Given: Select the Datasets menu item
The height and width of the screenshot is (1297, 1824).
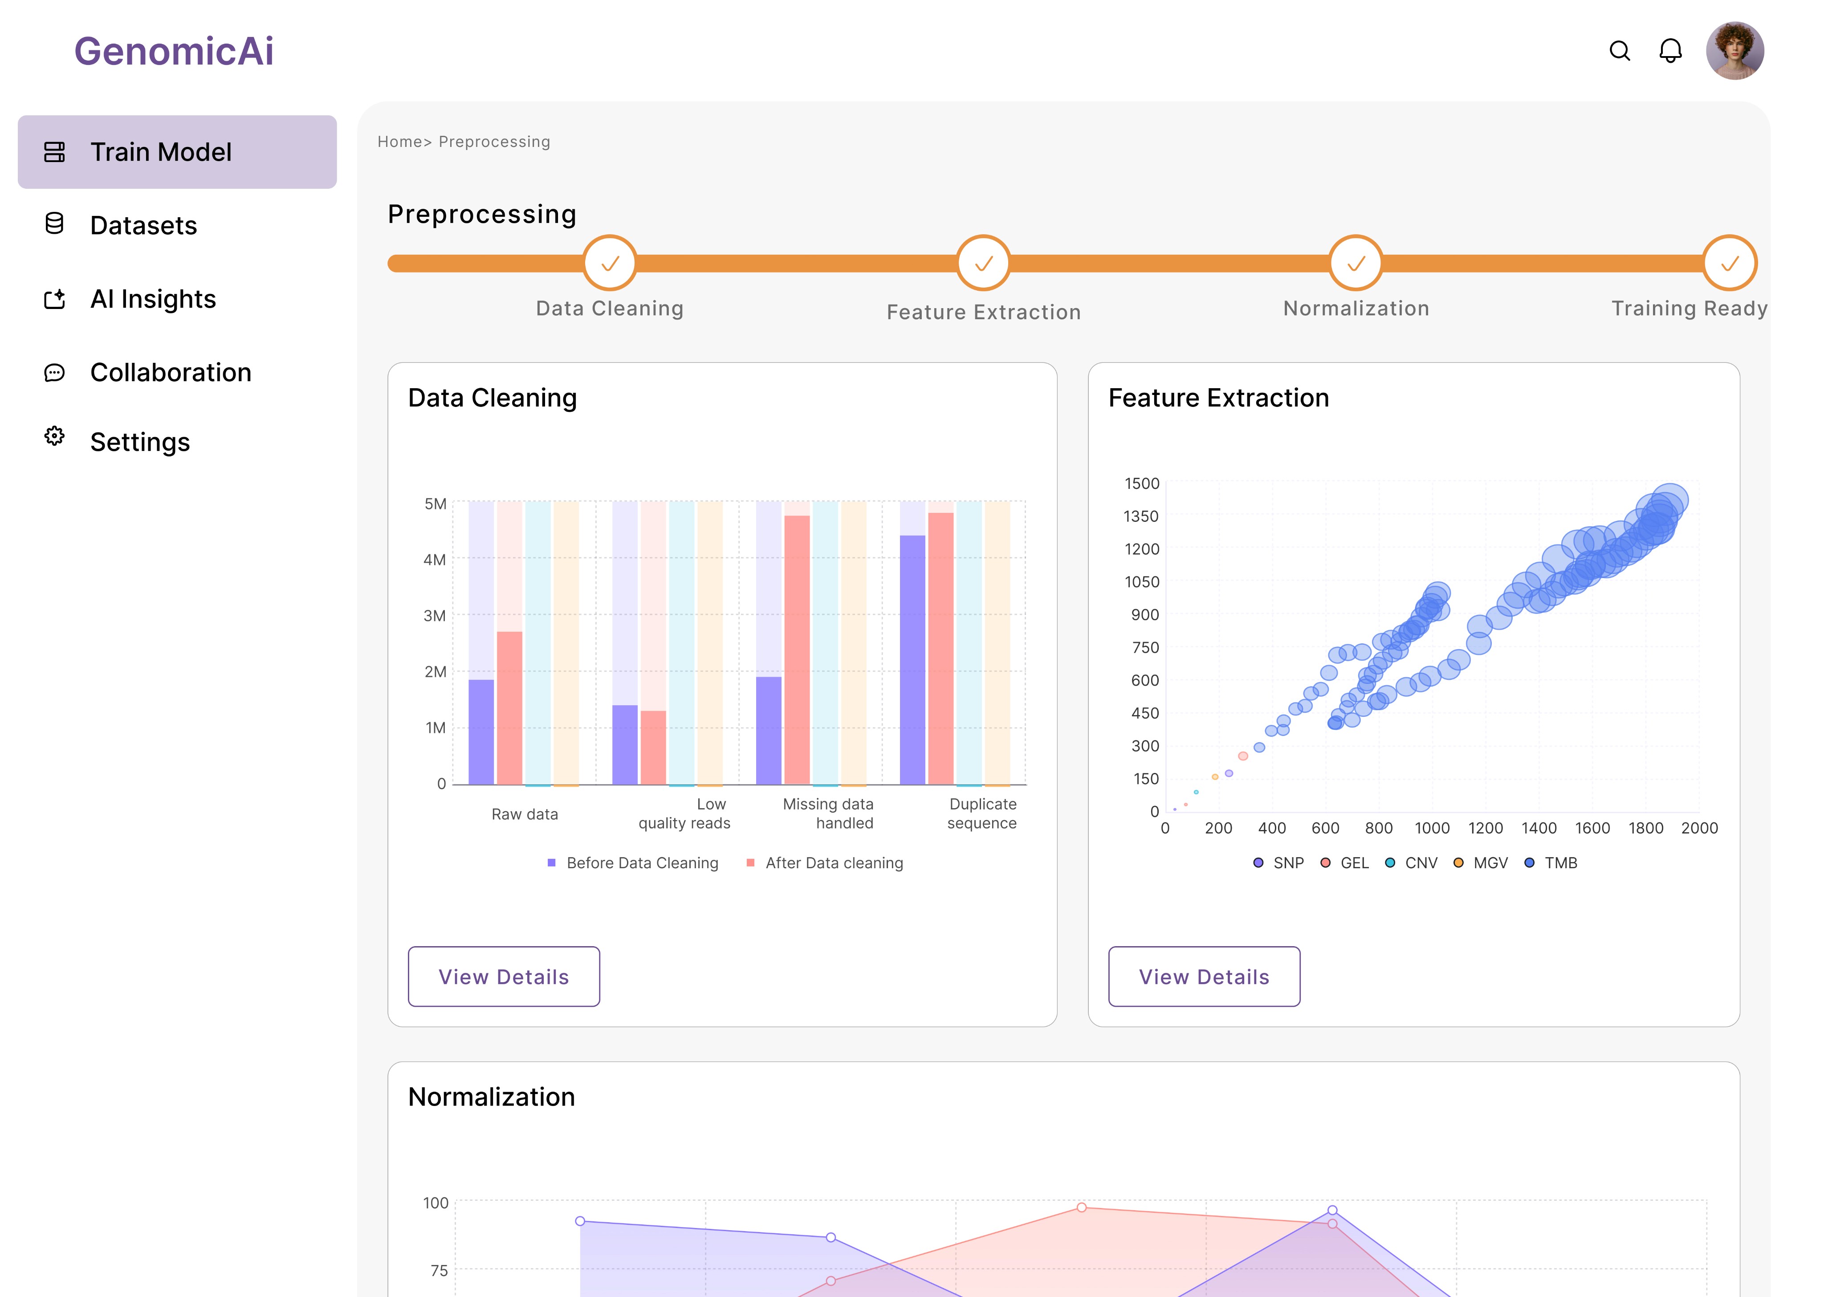Looking at the screenshot, I should 144,225.
